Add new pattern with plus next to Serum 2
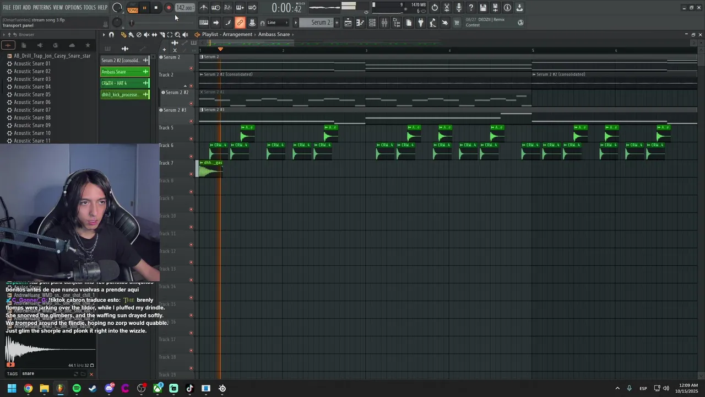This screenshot has height=397, width=705. tap(337, 23)
